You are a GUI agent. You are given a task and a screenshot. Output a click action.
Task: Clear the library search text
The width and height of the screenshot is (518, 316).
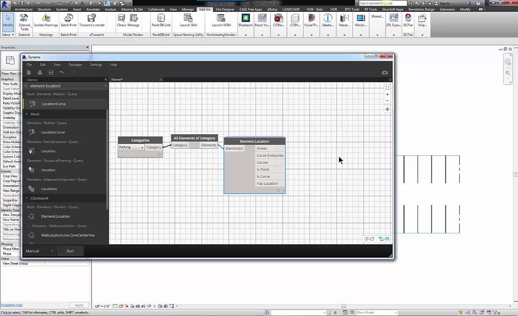106,86
